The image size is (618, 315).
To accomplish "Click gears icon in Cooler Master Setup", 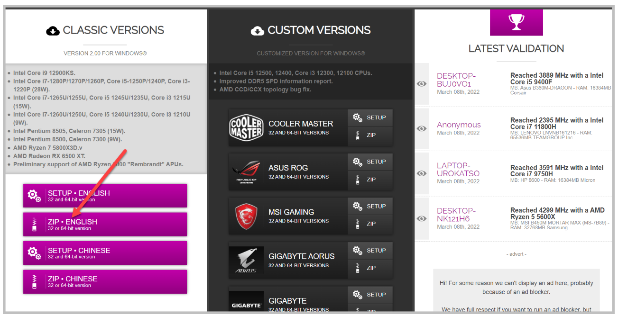I will pyautogui.click(x=357, y=117).
